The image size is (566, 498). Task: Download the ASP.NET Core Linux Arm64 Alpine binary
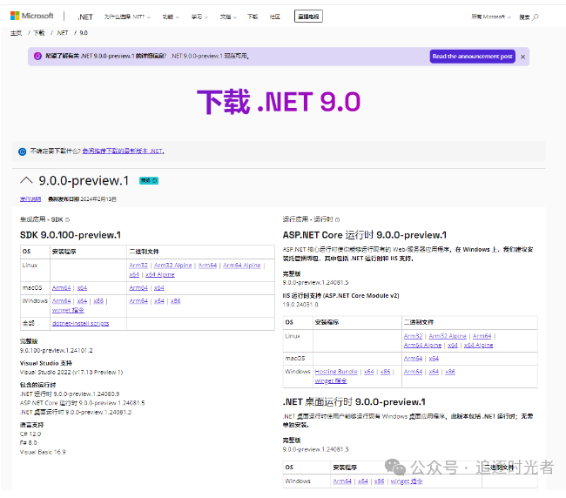[x=422, y=346]
